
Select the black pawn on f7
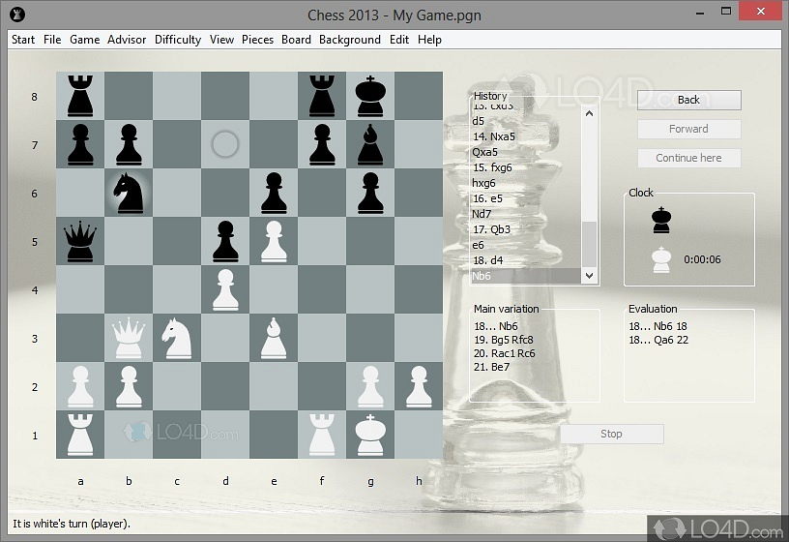pyautogui.click(x=322, y=144)
